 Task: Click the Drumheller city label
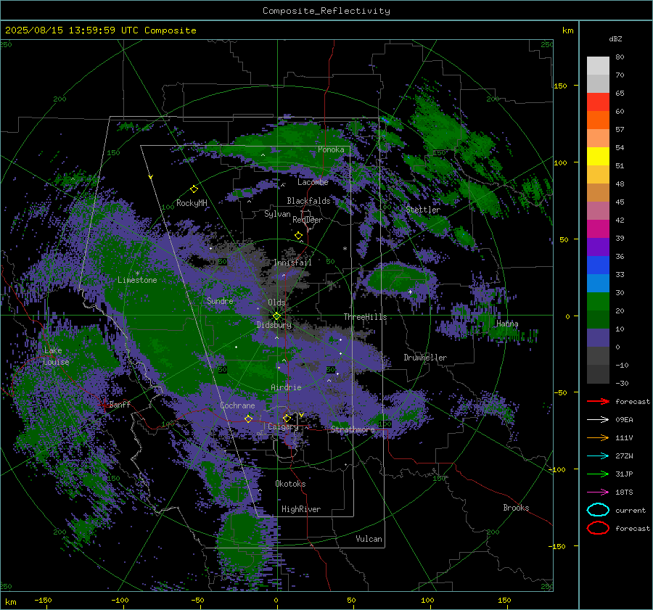pyautogui.click(x=425, y=358)
